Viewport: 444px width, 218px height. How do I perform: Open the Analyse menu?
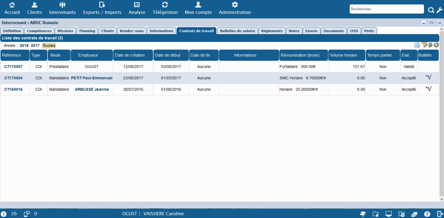[x=137, y=8]
